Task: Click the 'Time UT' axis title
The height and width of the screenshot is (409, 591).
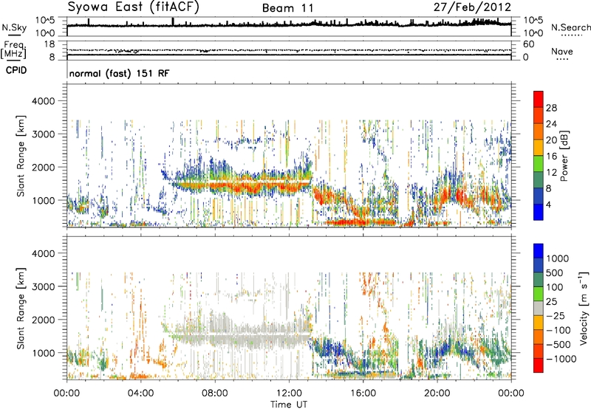Action: coord(289,404)
